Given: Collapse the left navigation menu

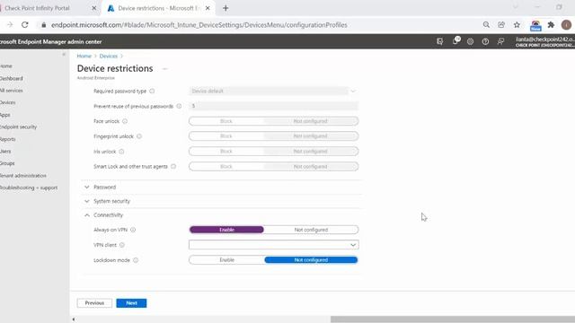Looking at the screenshot, I should pyautogui.click(x=64, y=54).
